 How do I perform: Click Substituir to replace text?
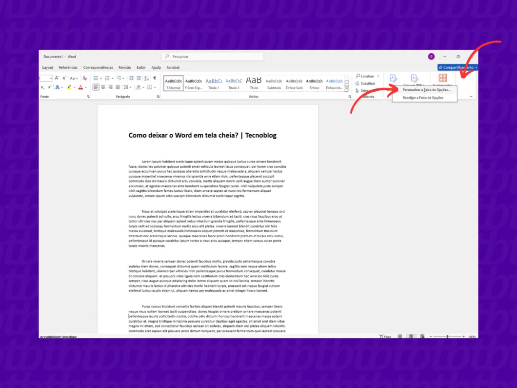[x=365, y=83]
